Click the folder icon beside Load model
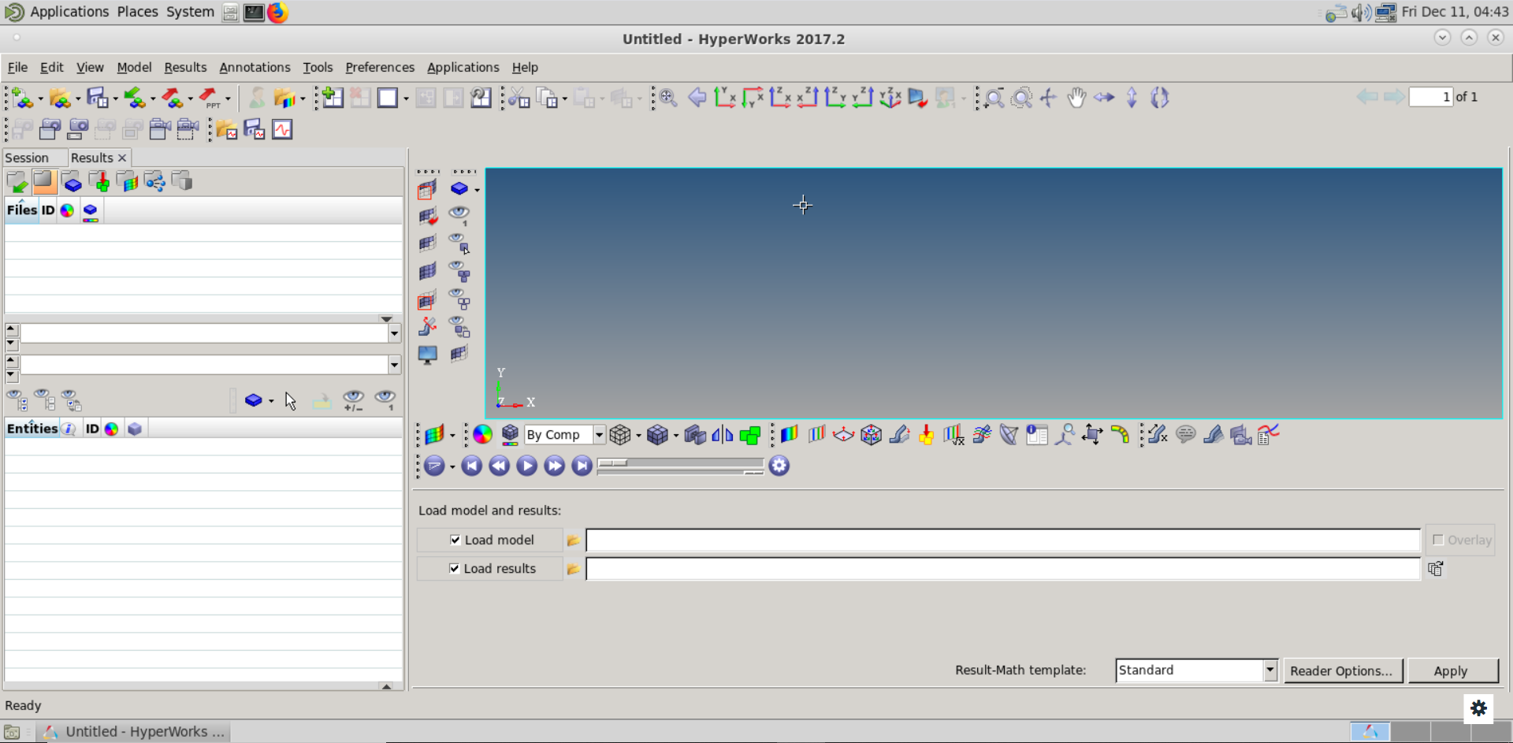Viewport: 1513px width, 743px height. (573, 541)
